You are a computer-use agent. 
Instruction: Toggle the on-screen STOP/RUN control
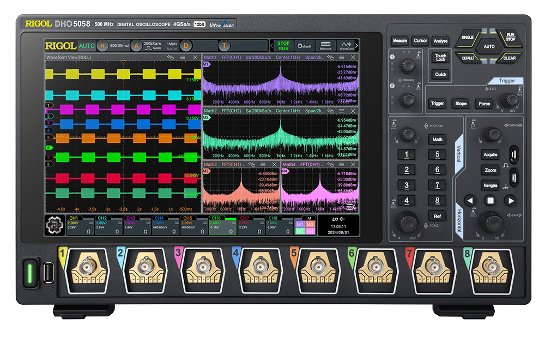[x=283, y=46]
